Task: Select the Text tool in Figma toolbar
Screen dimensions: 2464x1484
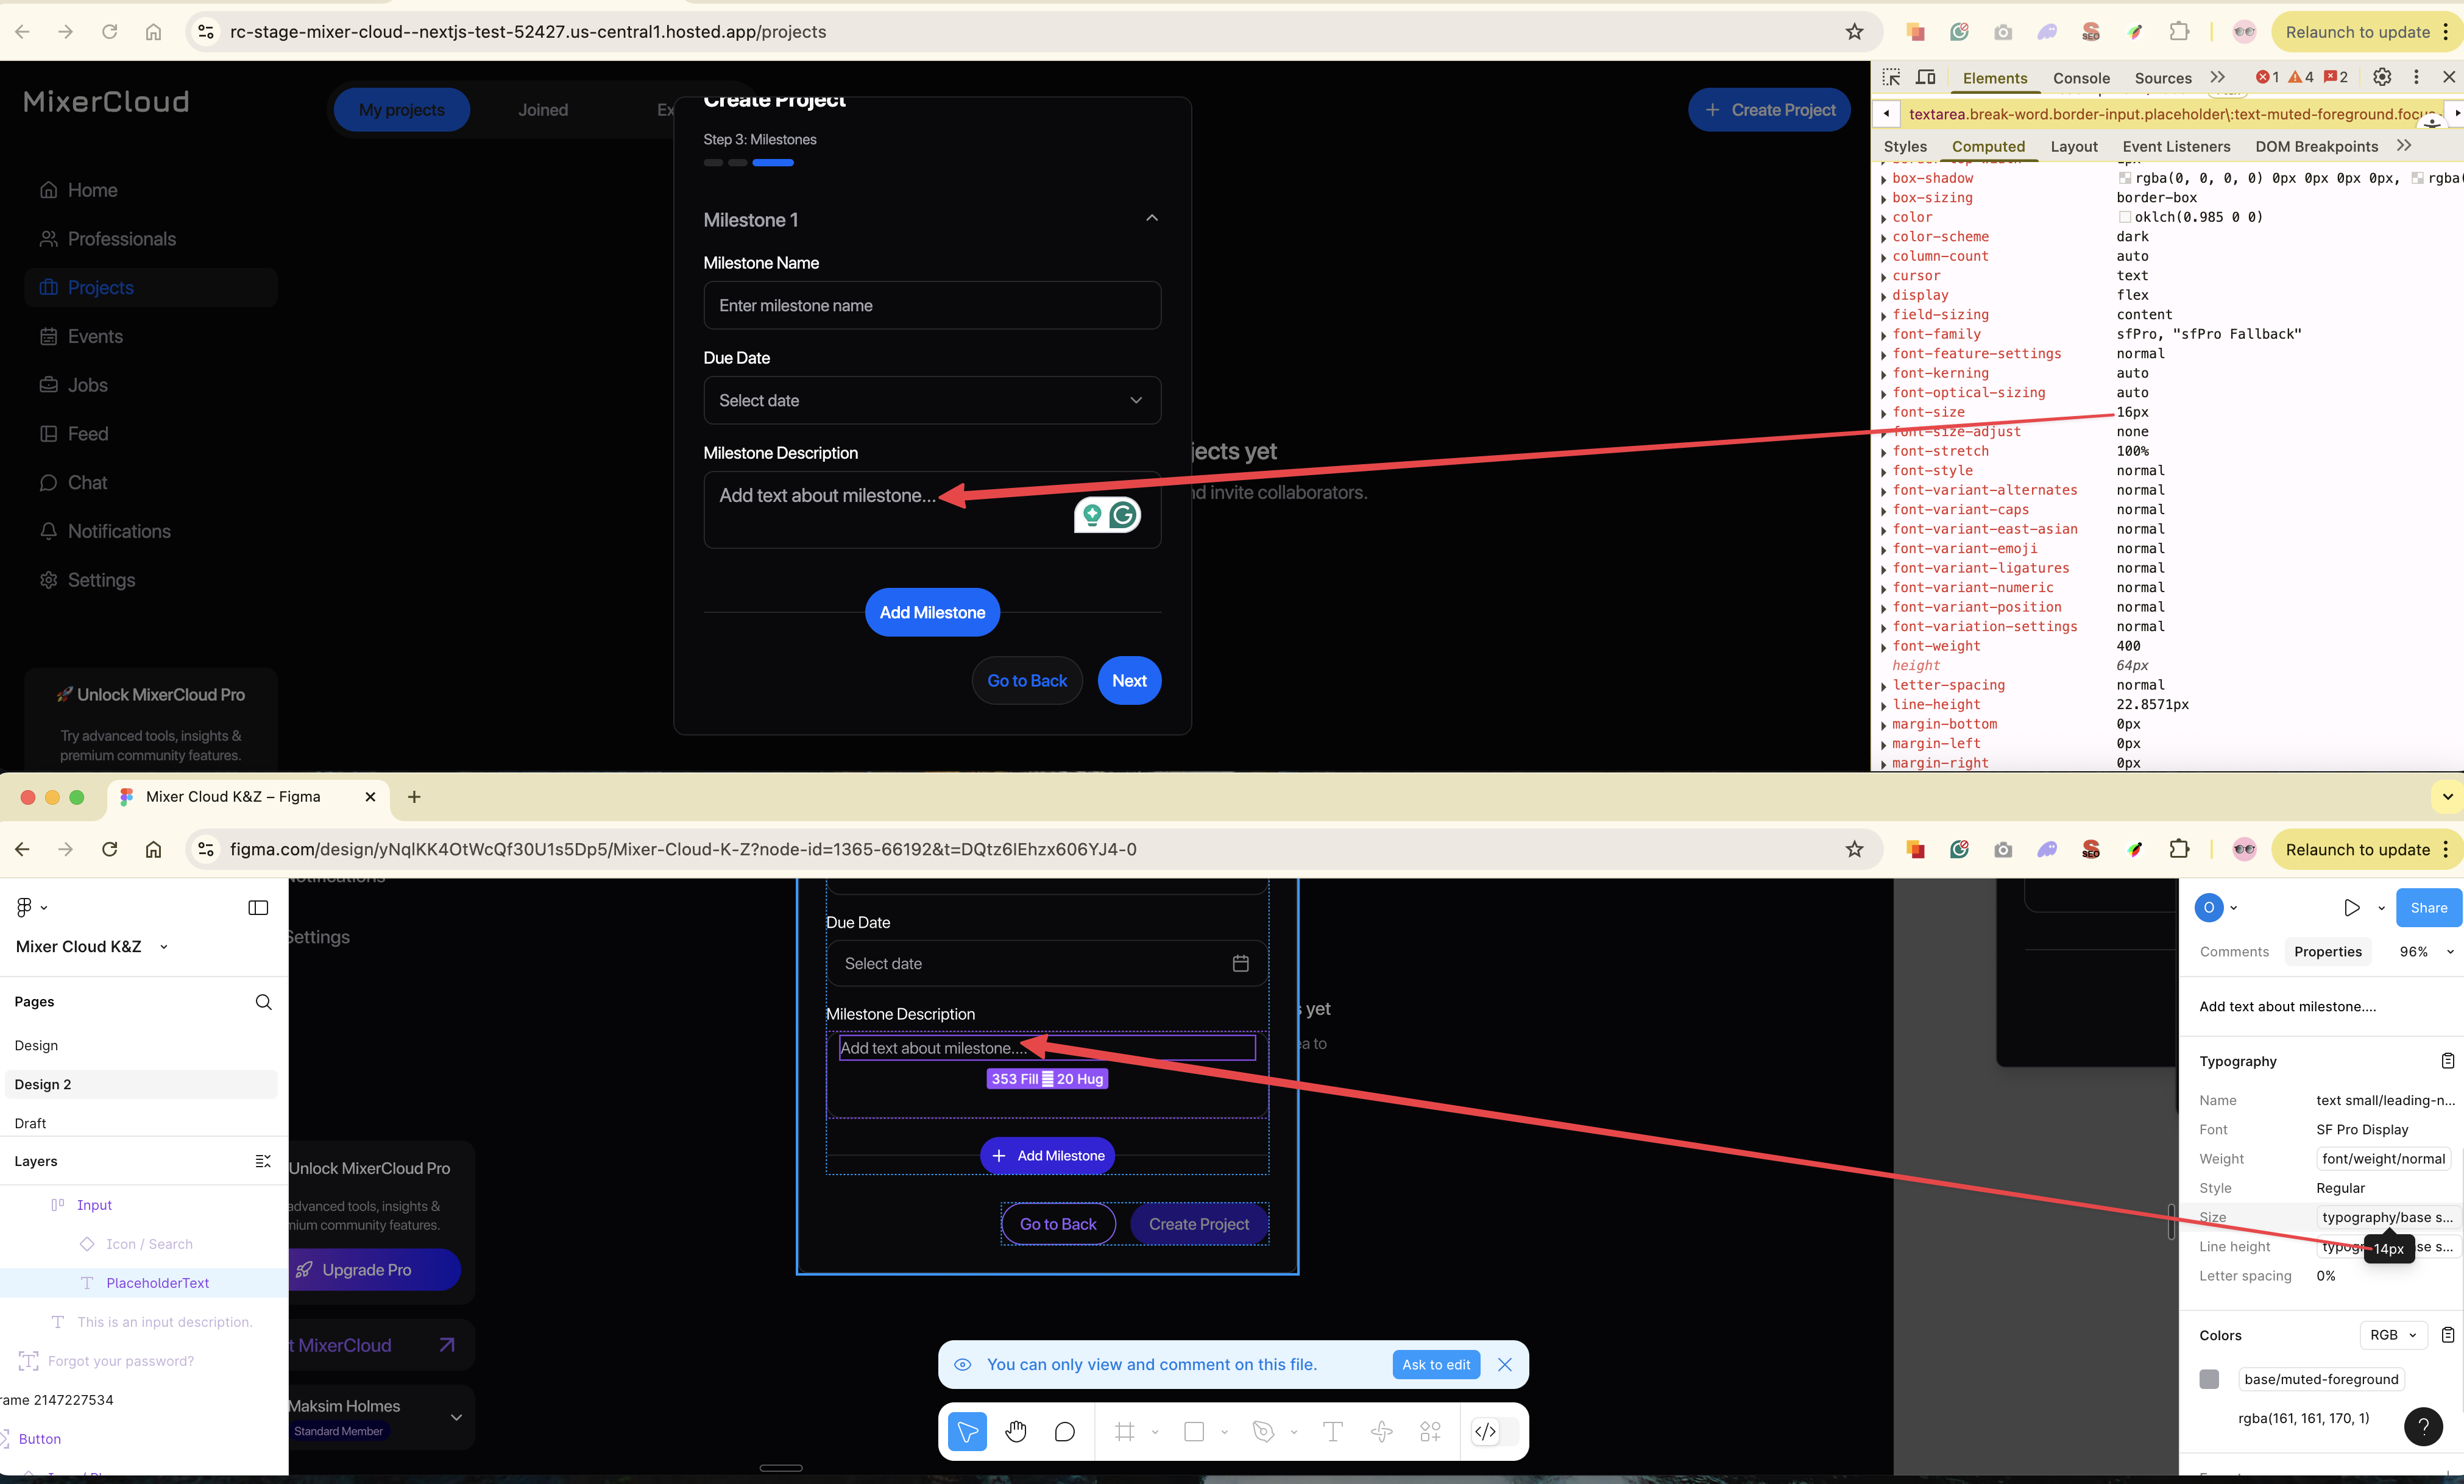Action: (x=1332, y=1431)
